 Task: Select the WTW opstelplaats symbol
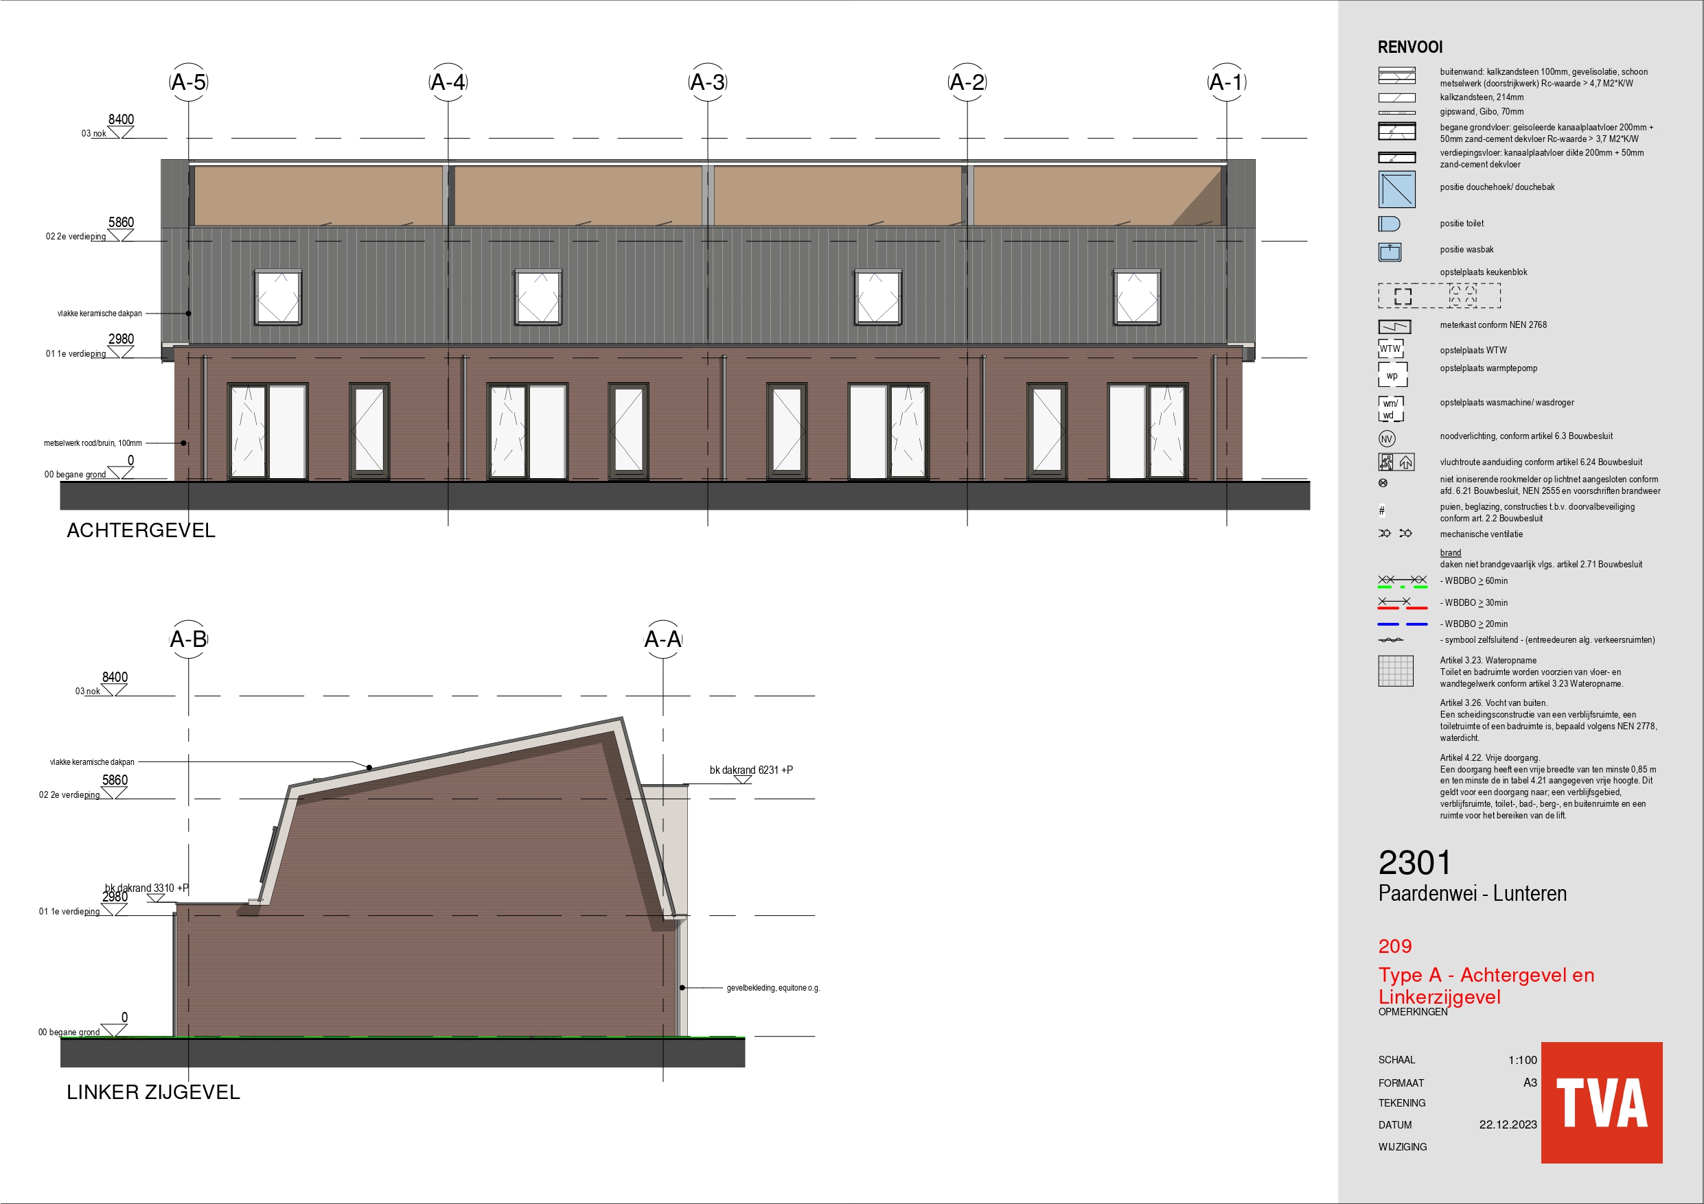(x=1391, y=349)
